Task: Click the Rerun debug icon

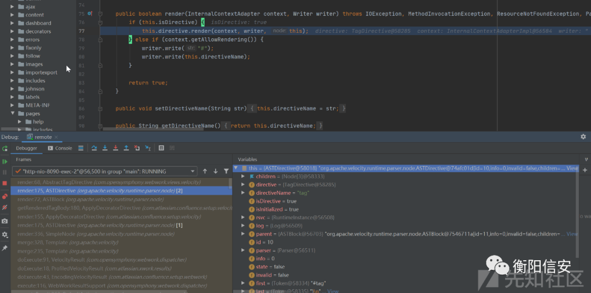Action: point(4,148)
